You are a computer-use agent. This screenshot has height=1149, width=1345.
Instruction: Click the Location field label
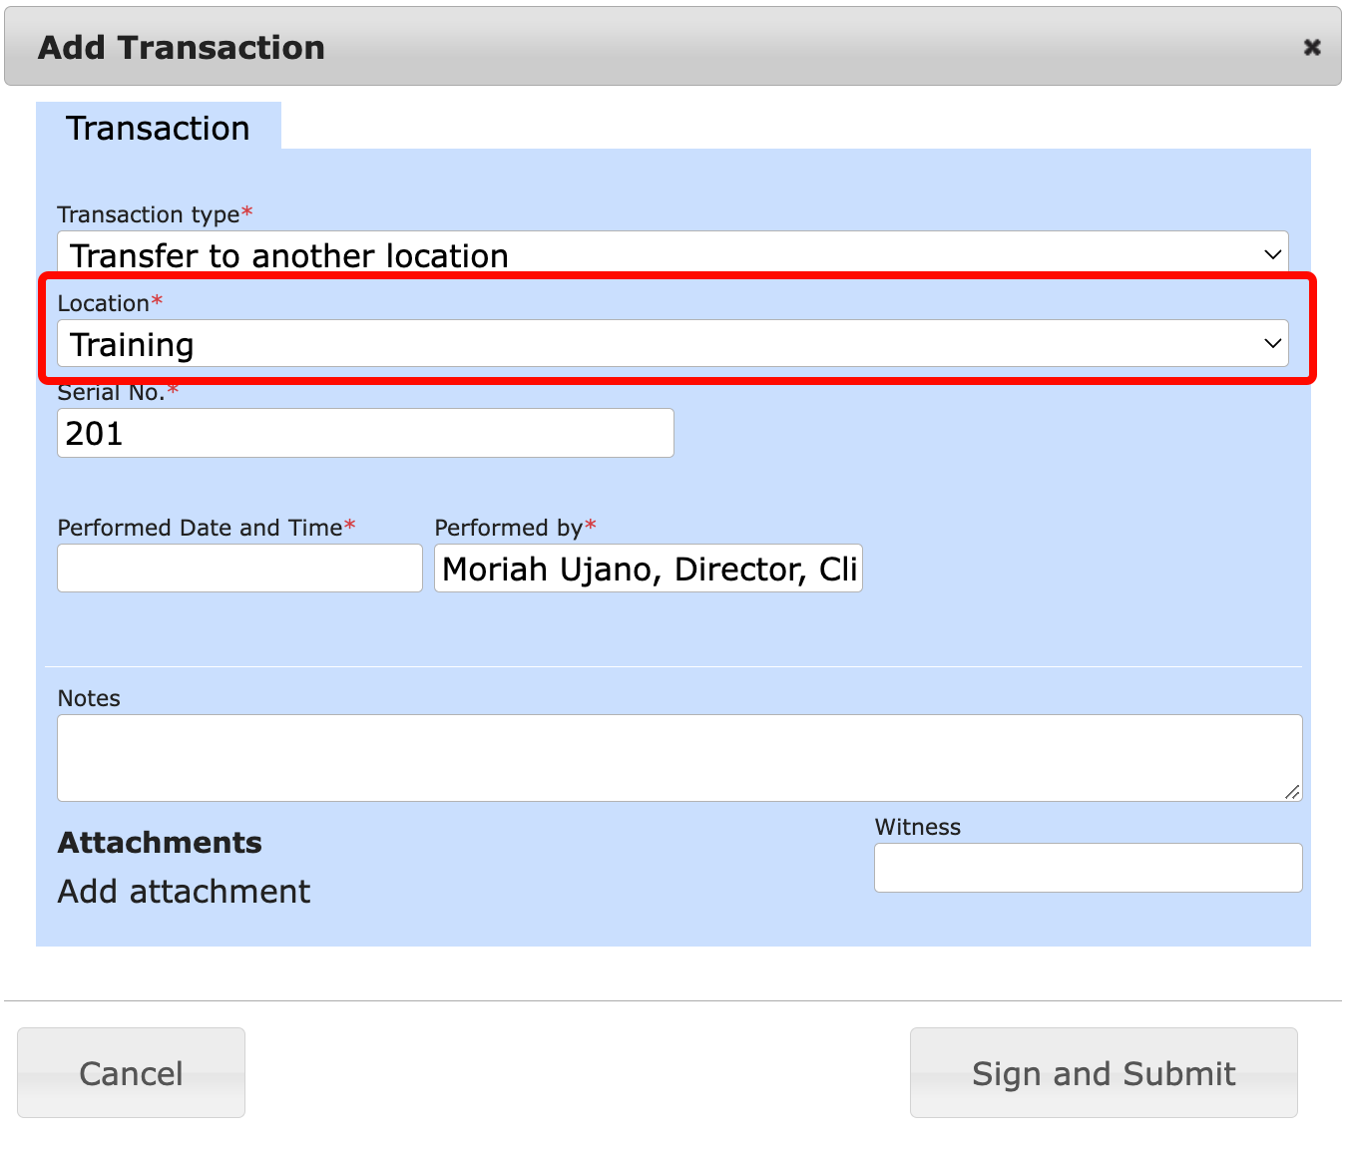[x=103, y=303]
